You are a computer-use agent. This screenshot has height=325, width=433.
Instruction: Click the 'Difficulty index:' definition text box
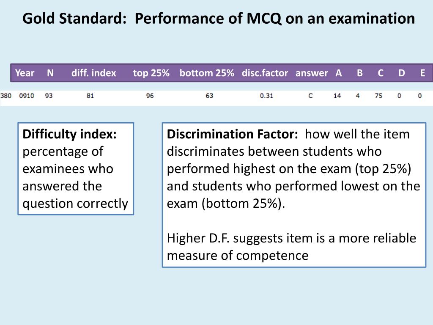click(x=76, y=168)
